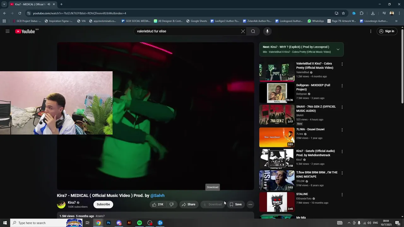Open options for Dollypran MIXDEEP video
The image size is (404, 227).
342,86
